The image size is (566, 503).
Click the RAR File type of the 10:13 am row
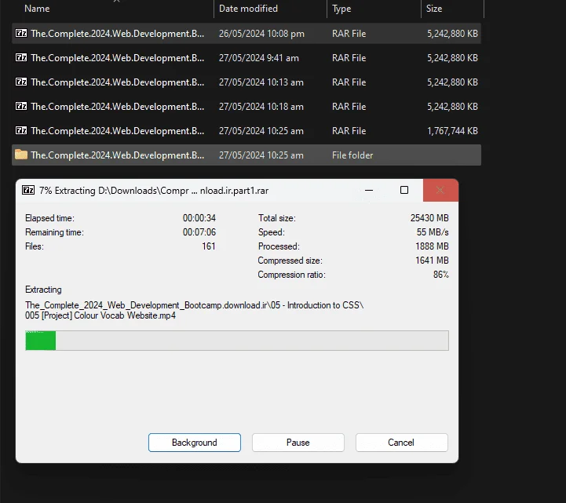[349, 82]
